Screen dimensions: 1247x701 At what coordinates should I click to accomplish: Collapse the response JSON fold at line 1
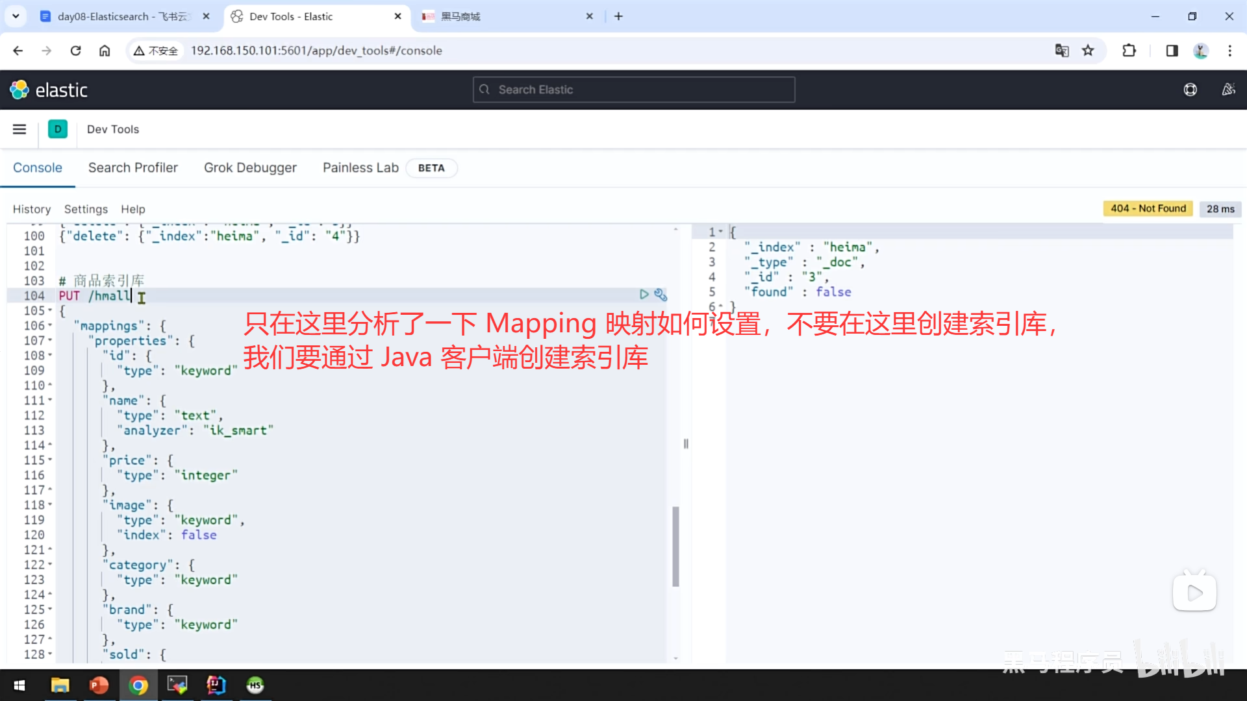(720, 232)
